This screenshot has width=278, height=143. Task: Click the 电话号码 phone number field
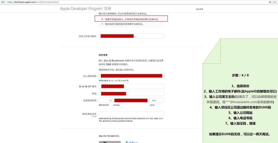click(x=131, y=101)
